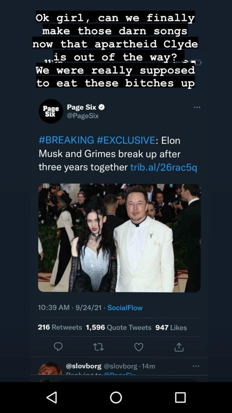This screenshot has height=413, width=232.
Task: Tap the verified badge next to Page Six
Action: pos(102,107)
